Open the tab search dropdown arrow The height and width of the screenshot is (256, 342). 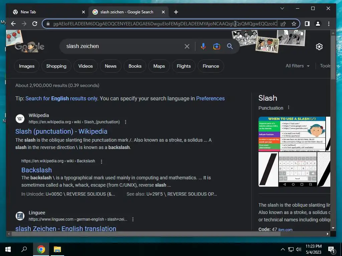(x=282, y=8)
